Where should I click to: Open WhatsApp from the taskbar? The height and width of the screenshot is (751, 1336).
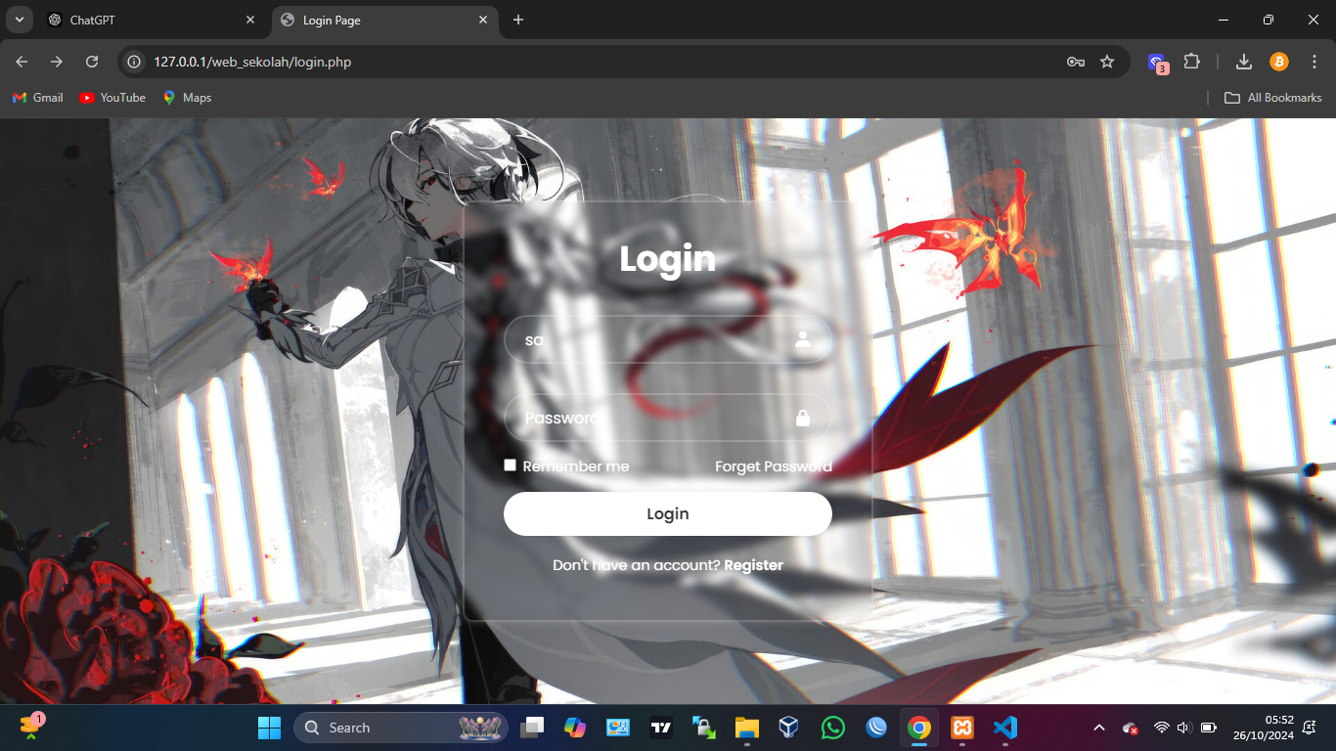[832, 728]
